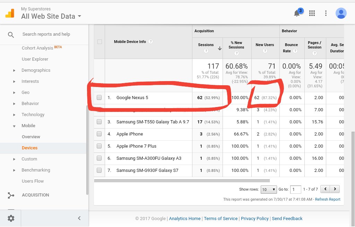Check the Apple iPhone row
This screenshot has height=227, width=355.
point(99,134)
